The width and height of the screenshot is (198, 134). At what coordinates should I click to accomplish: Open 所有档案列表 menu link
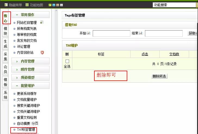(x=27, y=29)
